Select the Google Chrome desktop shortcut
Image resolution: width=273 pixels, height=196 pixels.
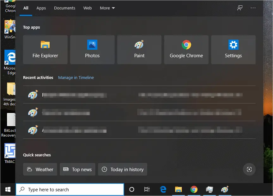10,6
